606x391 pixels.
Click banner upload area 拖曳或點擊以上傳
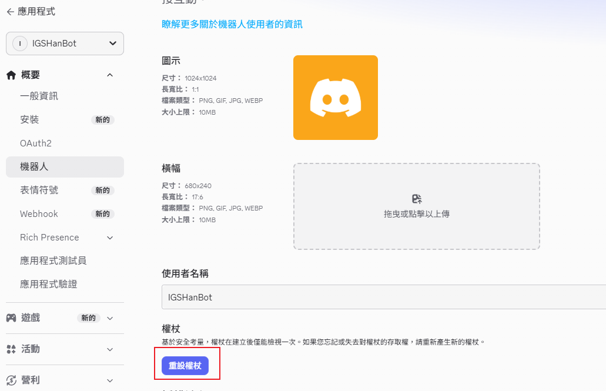417,206
